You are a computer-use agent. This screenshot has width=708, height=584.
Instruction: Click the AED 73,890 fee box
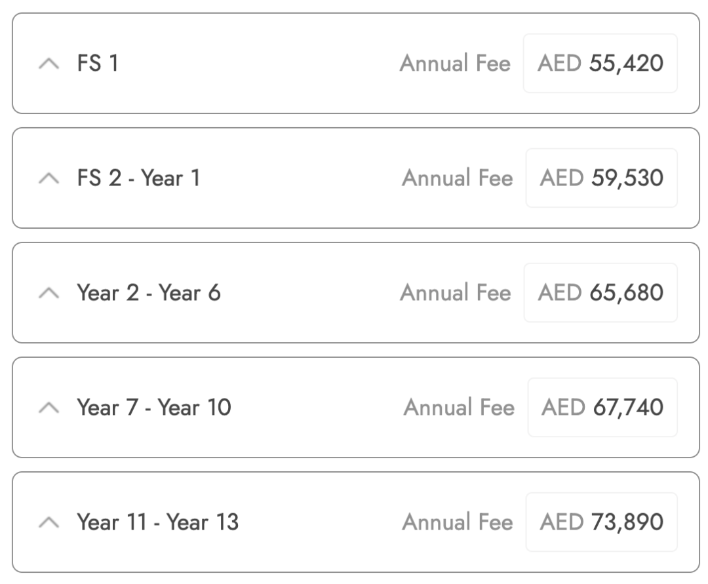pyautogui.click(x=601, y=522)
